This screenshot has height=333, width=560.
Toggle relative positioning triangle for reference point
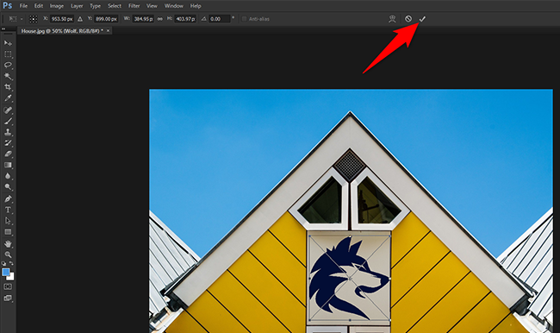click(80, 19)
